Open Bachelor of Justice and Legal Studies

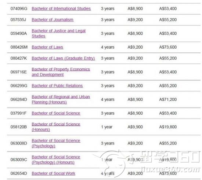pos(59,33)
